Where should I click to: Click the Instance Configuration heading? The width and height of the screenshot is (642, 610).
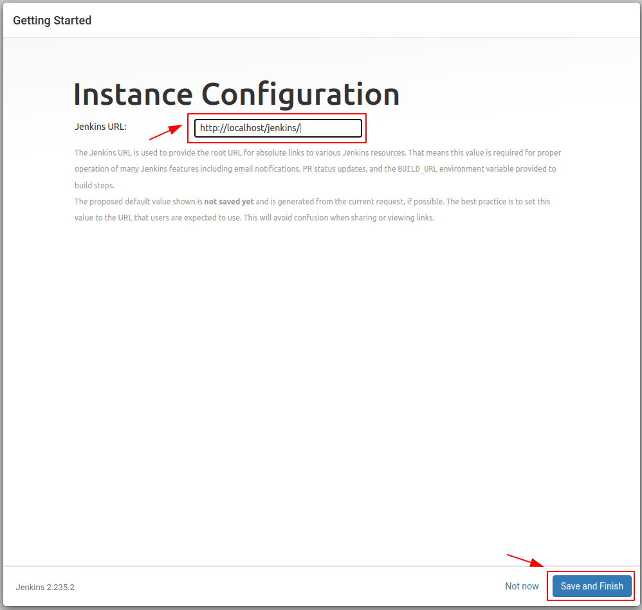[236, 94]
